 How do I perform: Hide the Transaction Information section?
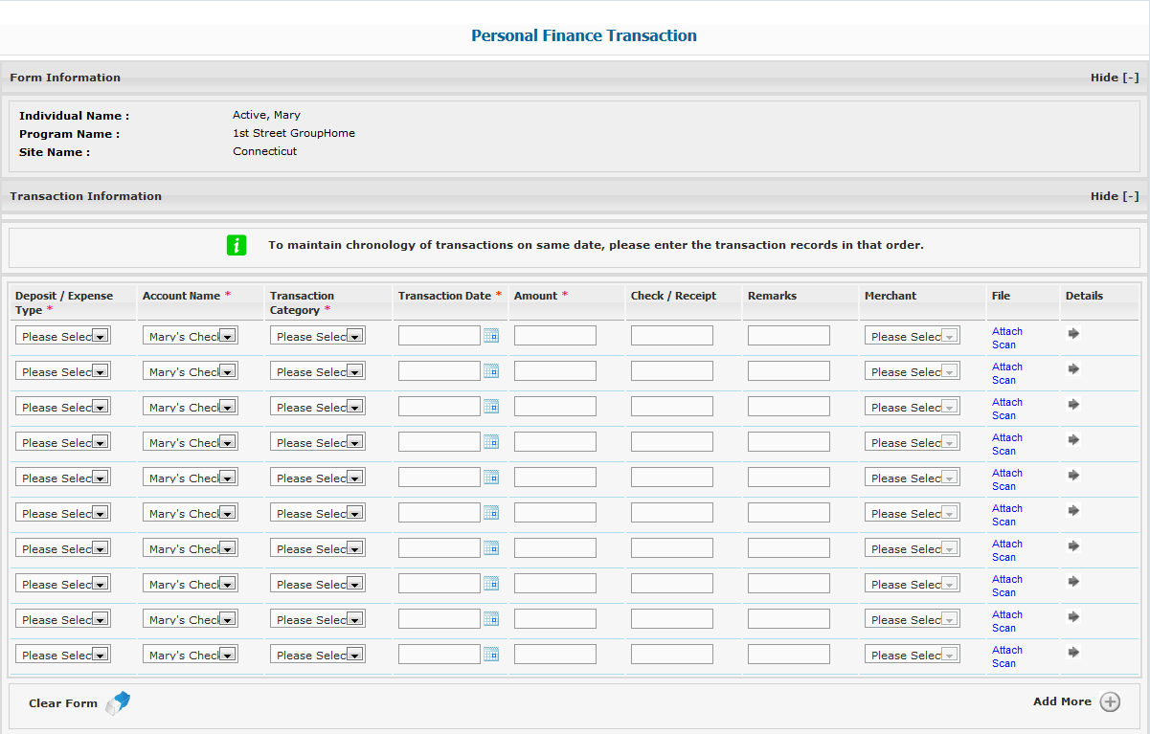pyautogui.click(x=1115, y=196)
